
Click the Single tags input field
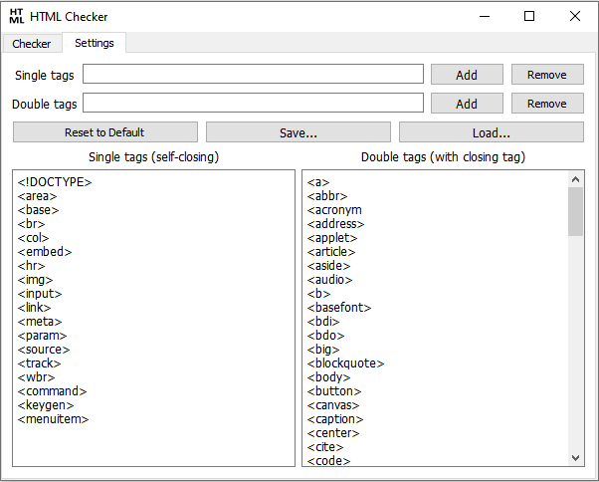[x=253, y=75]
